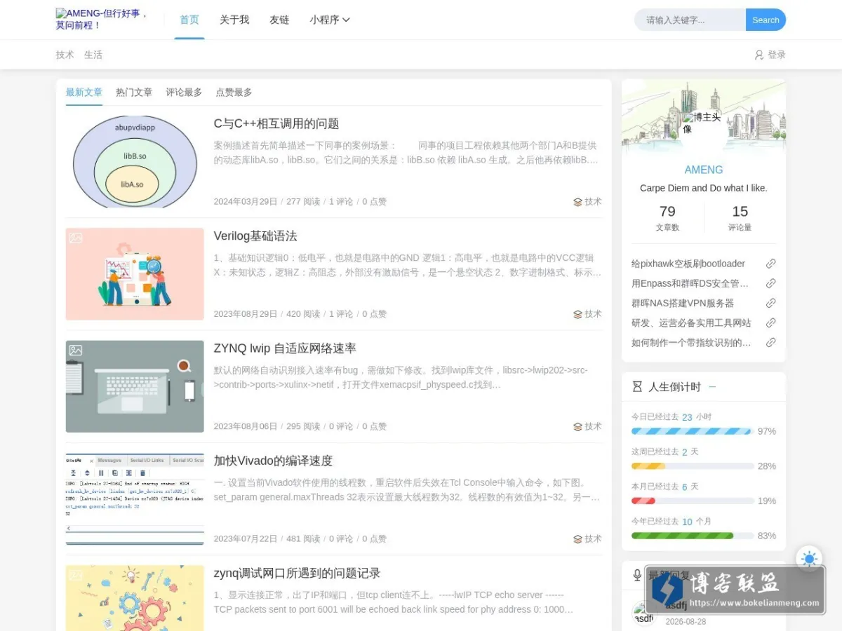This screenshot has height=631, width=842.
Task: Open link 群晖NAS搭建VPN服务器
Action: (x=683, y=303)
